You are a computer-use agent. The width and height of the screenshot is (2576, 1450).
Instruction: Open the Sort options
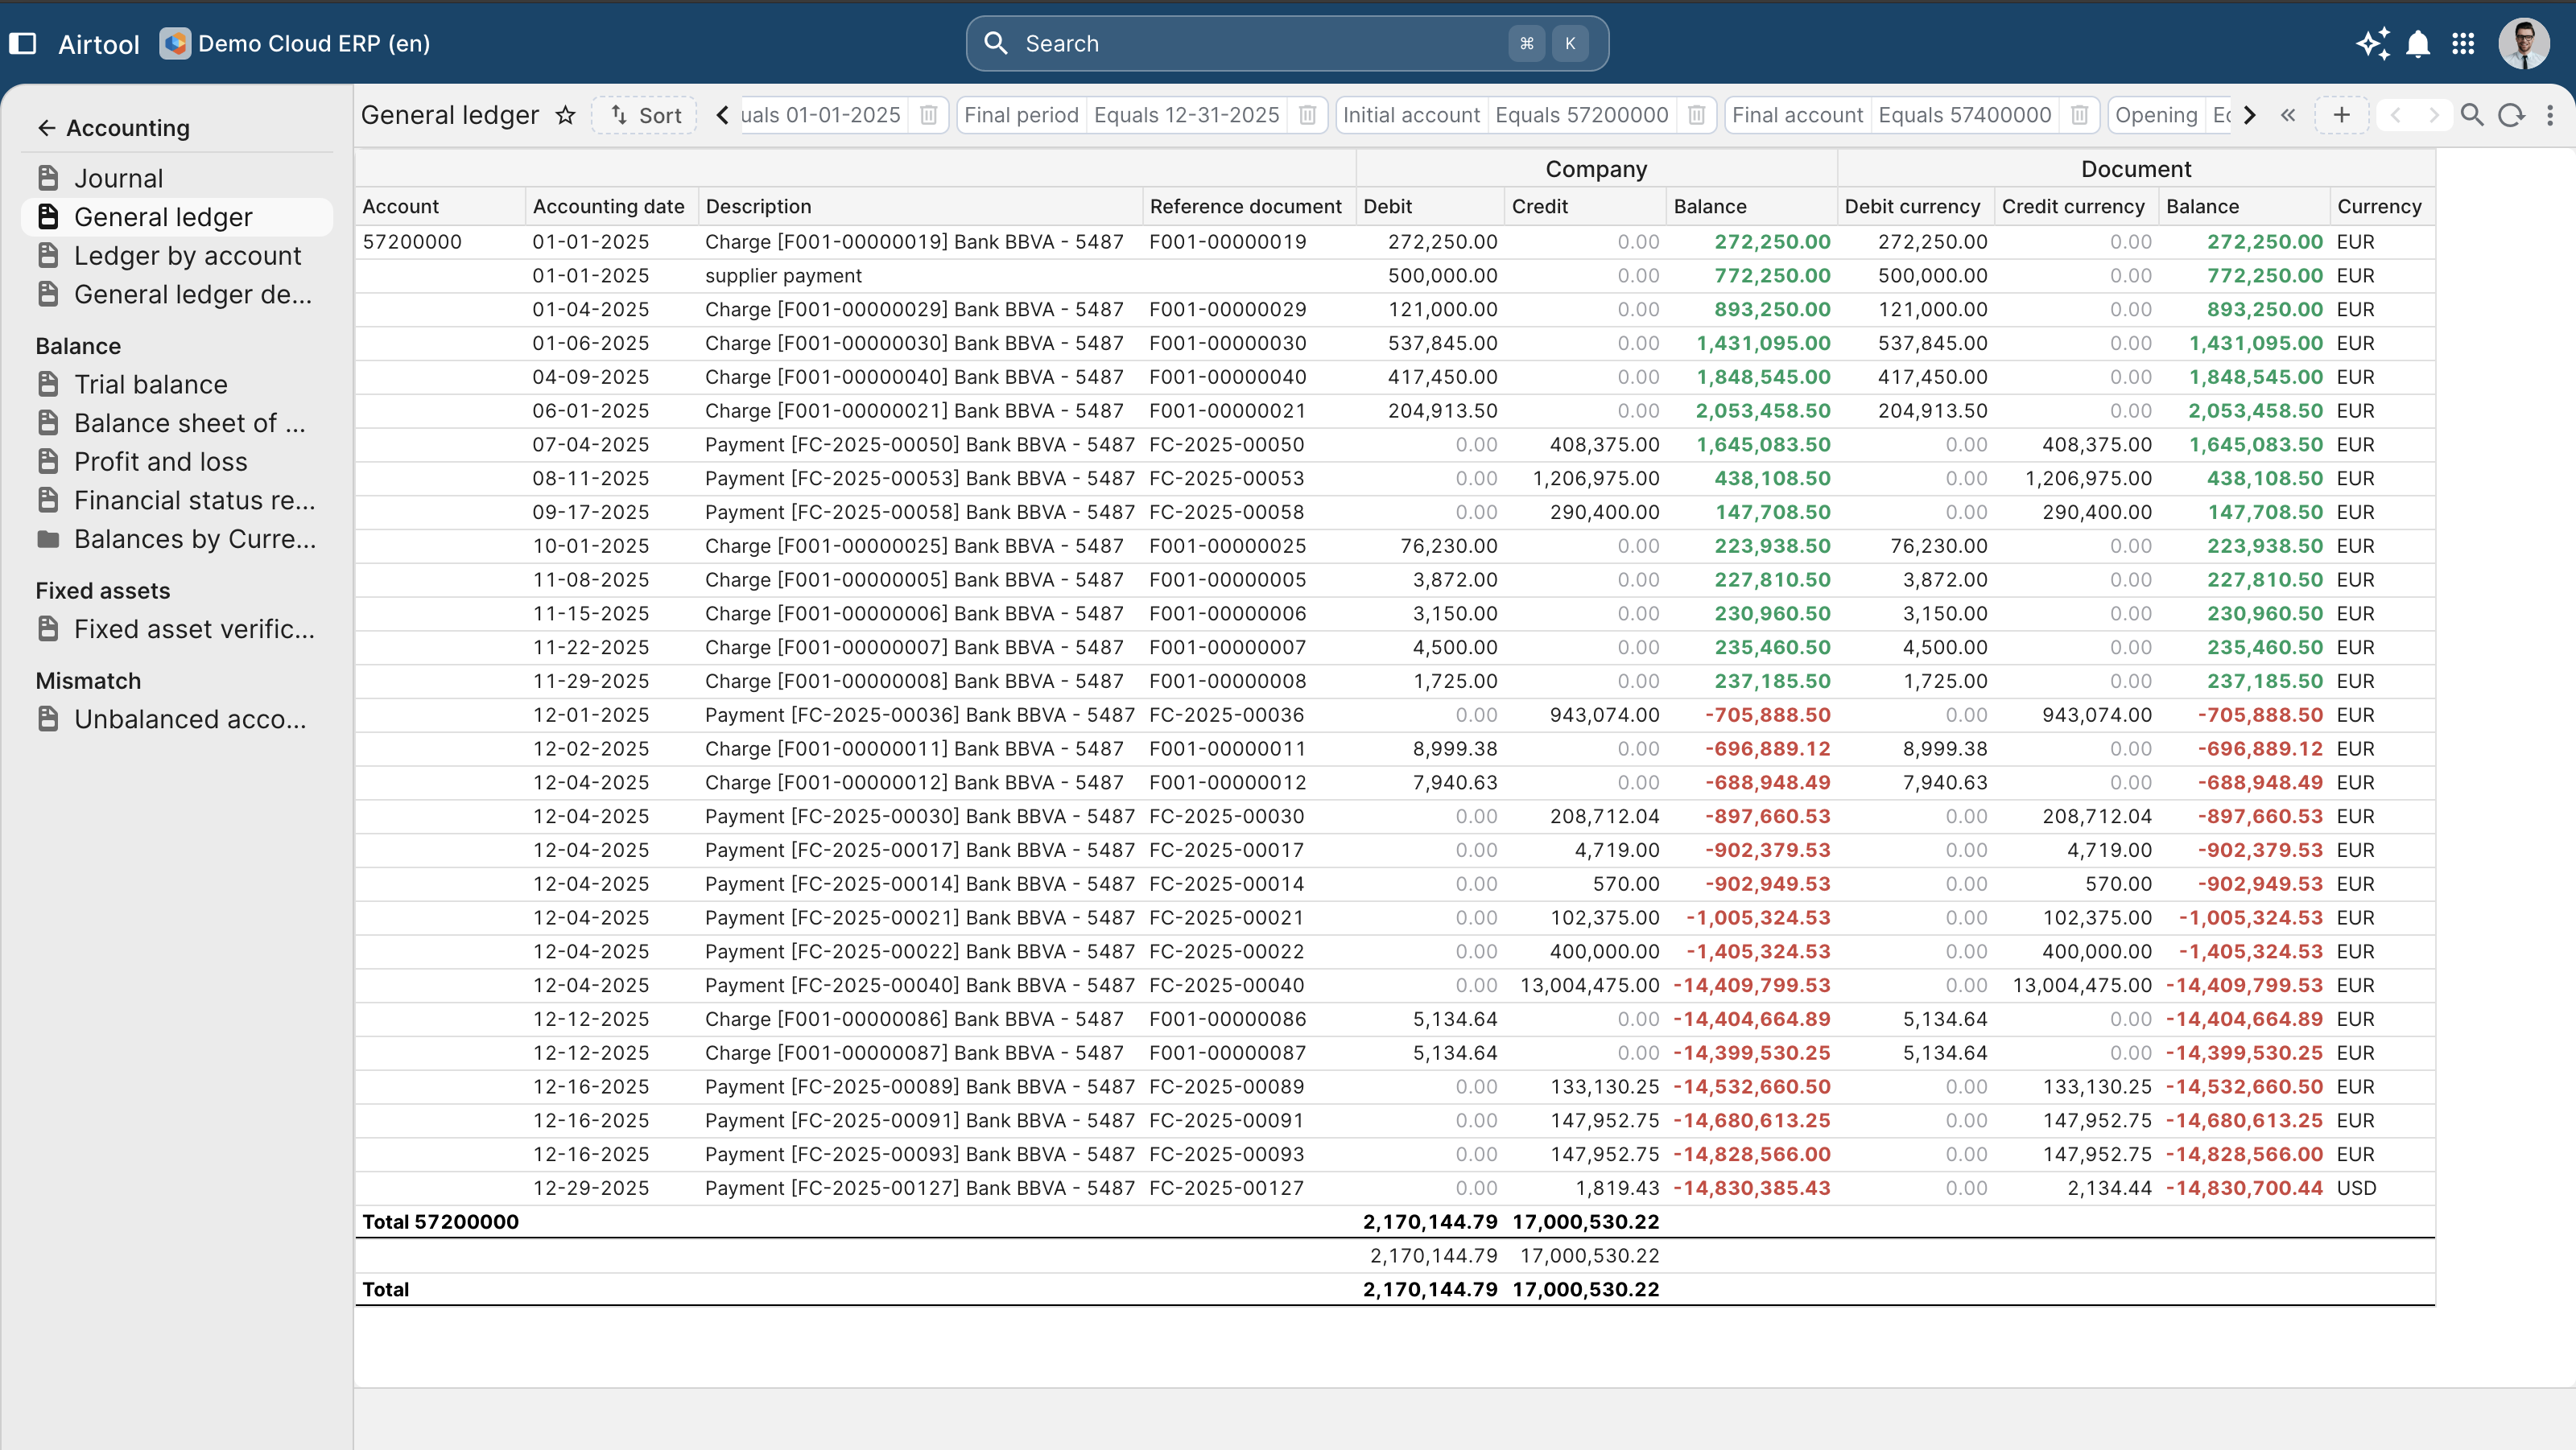pyautogui.click(x=645, y=115)
